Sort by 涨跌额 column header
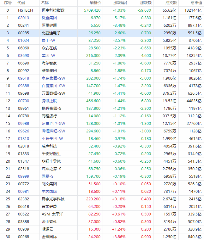 (x=146, y=3)
